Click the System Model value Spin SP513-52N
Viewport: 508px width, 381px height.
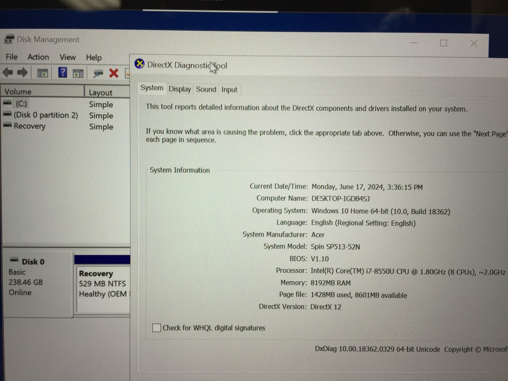point(335,247)
